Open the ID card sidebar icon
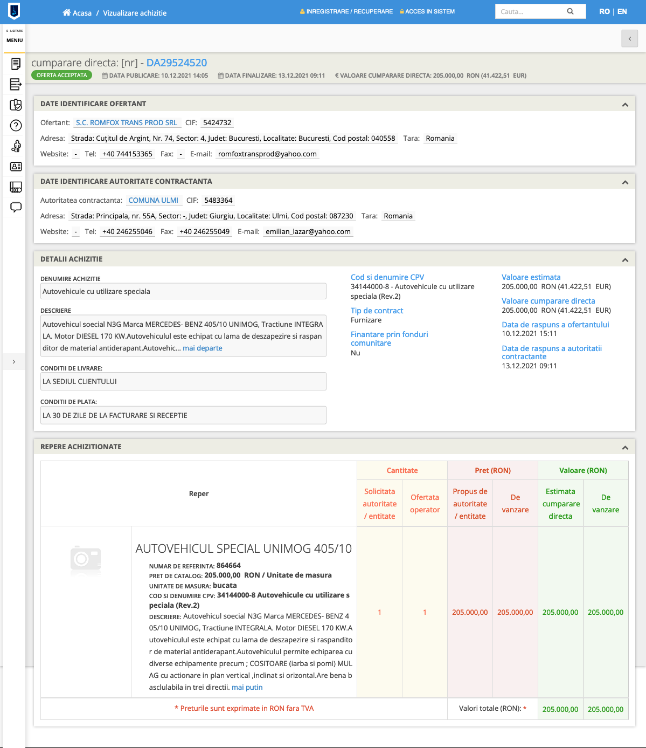The height and width of the screenshot is (748, 646). (x=16, y=167)
